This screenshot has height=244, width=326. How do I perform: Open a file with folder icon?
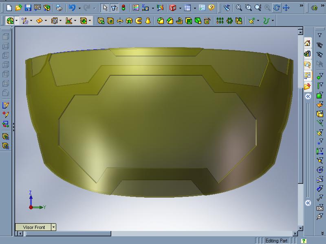pos(18,8)
